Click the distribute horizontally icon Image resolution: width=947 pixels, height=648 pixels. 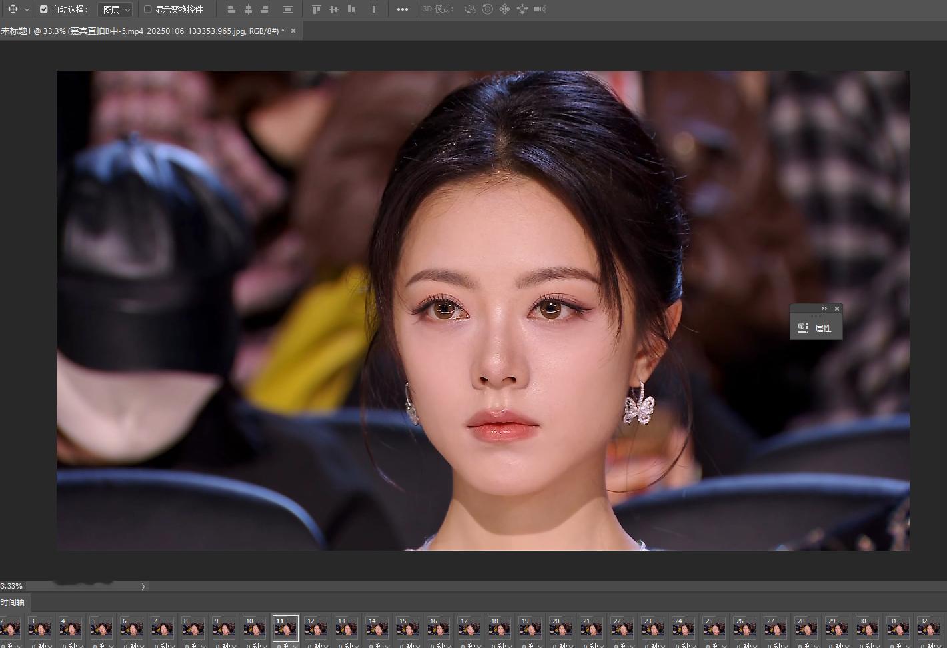374,9
